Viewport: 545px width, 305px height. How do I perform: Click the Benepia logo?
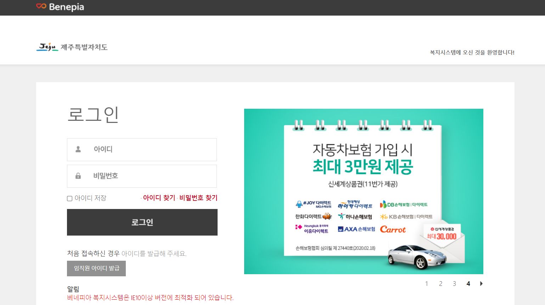[60, 7]
